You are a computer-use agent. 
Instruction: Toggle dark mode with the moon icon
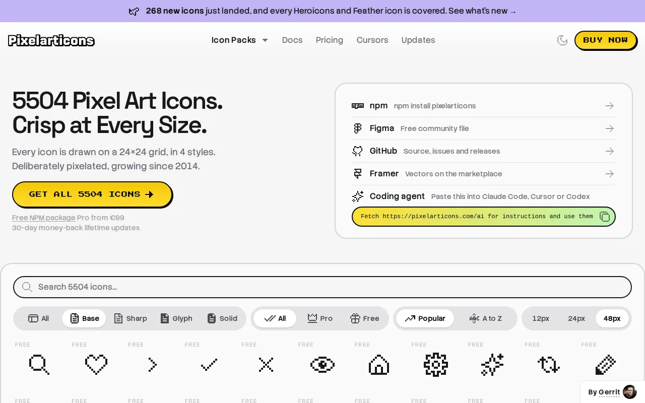(x=562, y=40)
